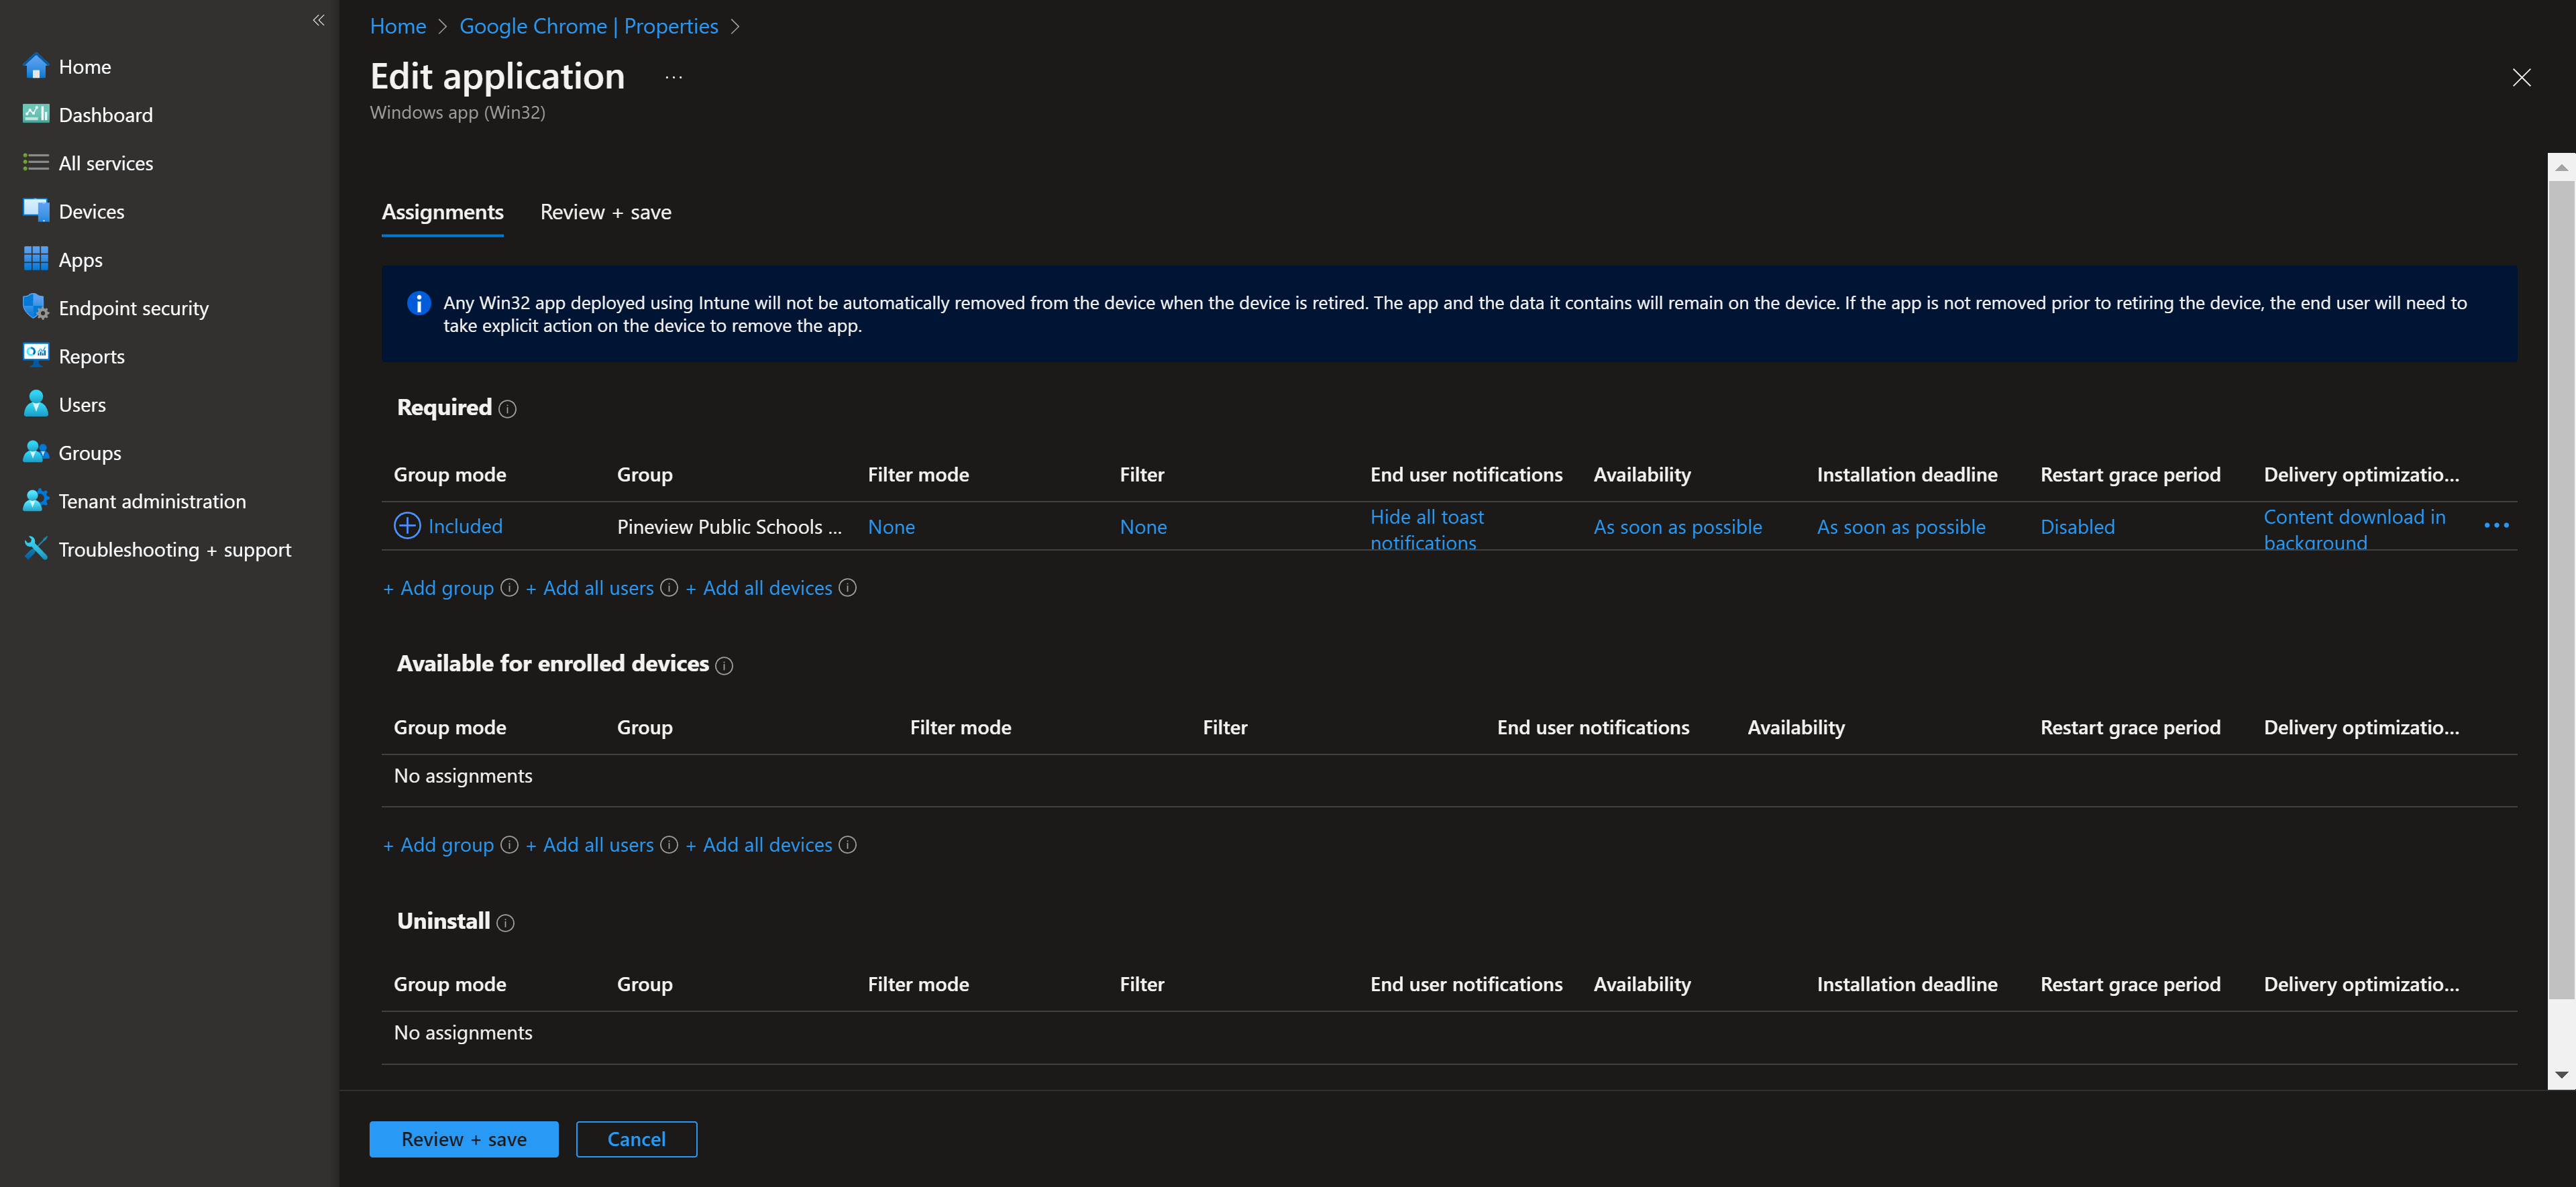2576x1187 pixels.
Task: Click info icon after Required Add all users
Action: point(669,588)
